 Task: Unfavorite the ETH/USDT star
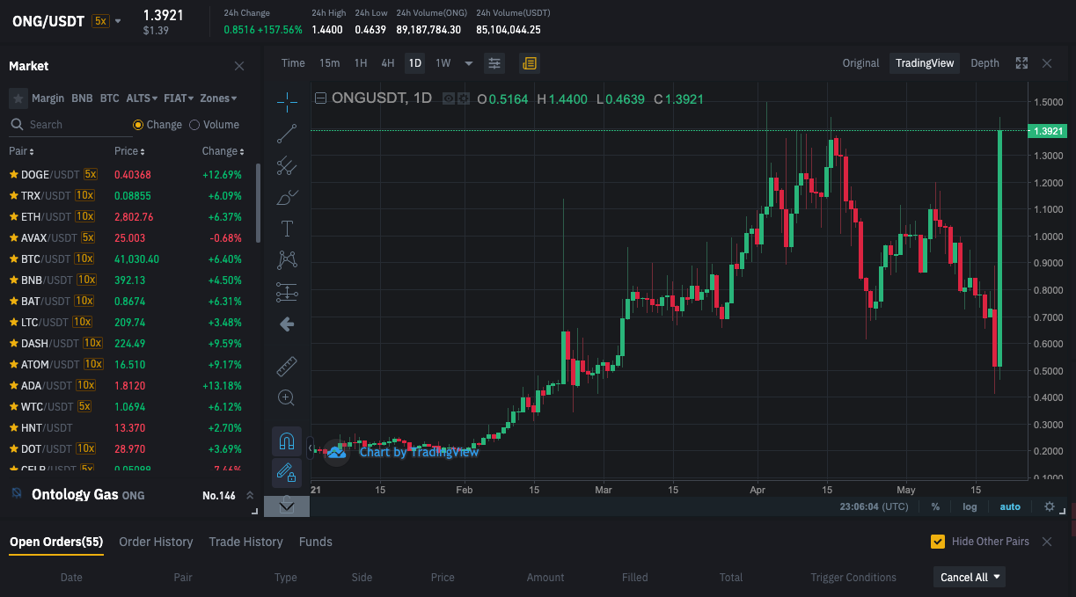[x=14, y=216]
